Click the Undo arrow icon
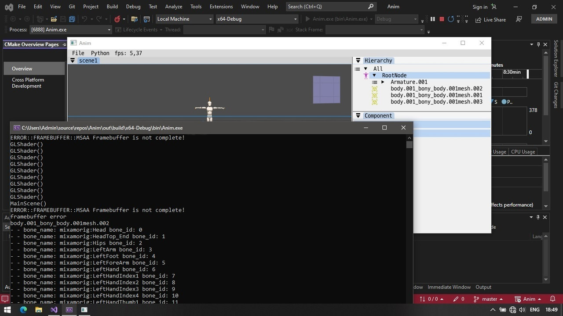563x316 pixels. tap(84, 19)
